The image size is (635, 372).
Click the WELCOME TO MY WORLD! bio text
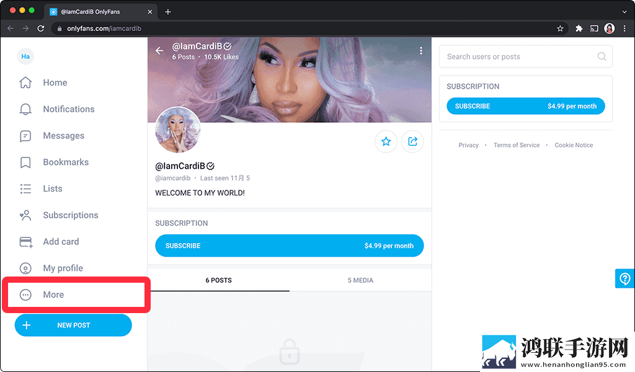tap(200, 193)
